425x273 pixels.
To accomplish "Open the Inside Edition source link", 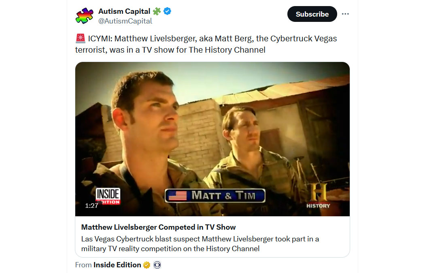I will click(x=117, y=265).
